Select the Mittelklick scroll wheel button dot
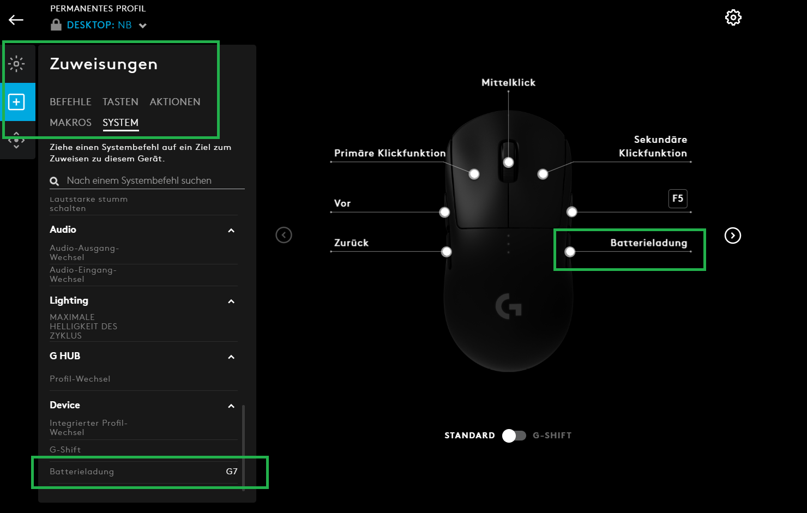Screen dimensions: 807x513 [x=509, y=162]
